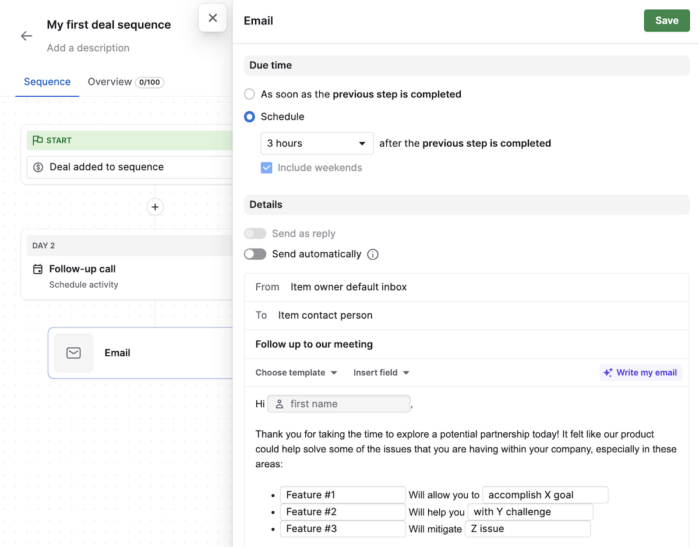Click the deal icon beside 'Deal added to sequence'
Image resolution: width=699 pixels, height=547 pixels.
click(38, 167)
